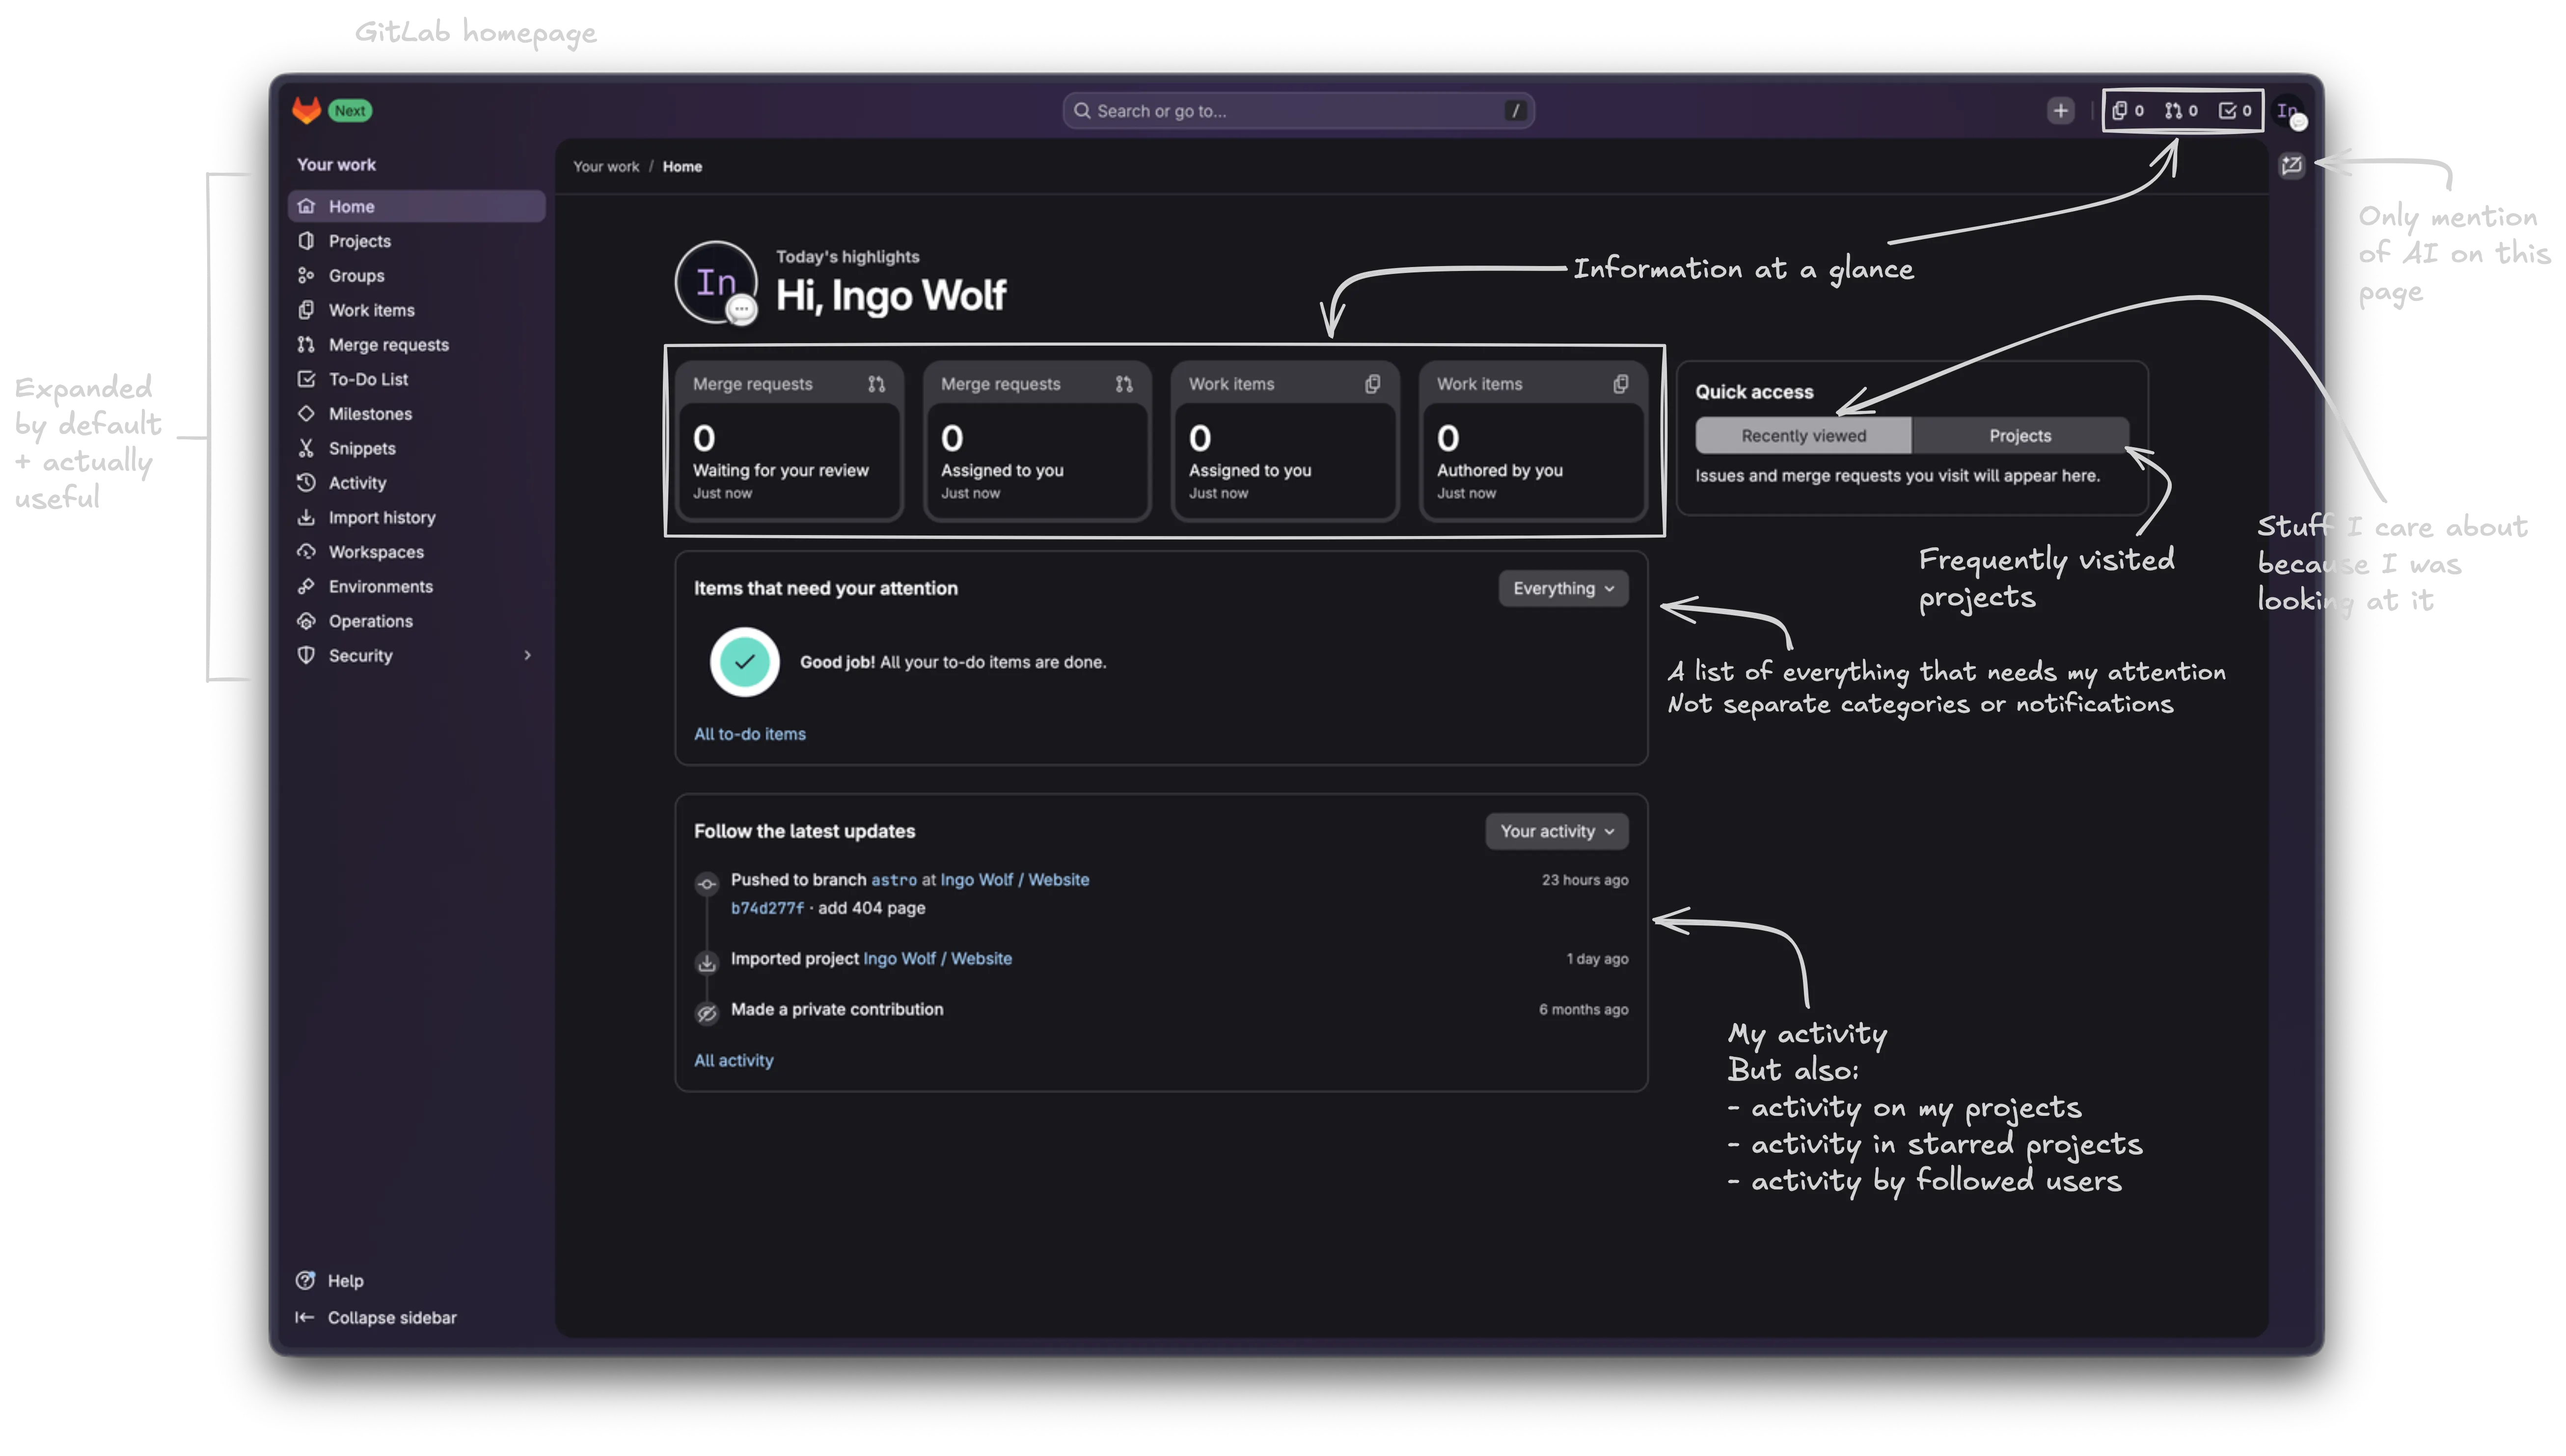The width and height of the screenshot is (2566, 1456).
Task: Open the AI chat panel icon
Action: point(2292,165)
